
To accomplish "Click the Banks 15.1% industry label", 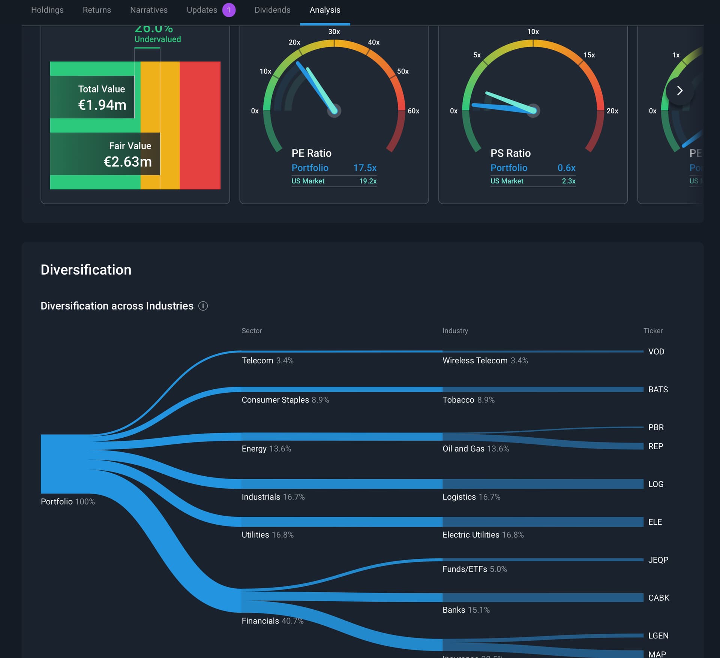I will [466, 610].
